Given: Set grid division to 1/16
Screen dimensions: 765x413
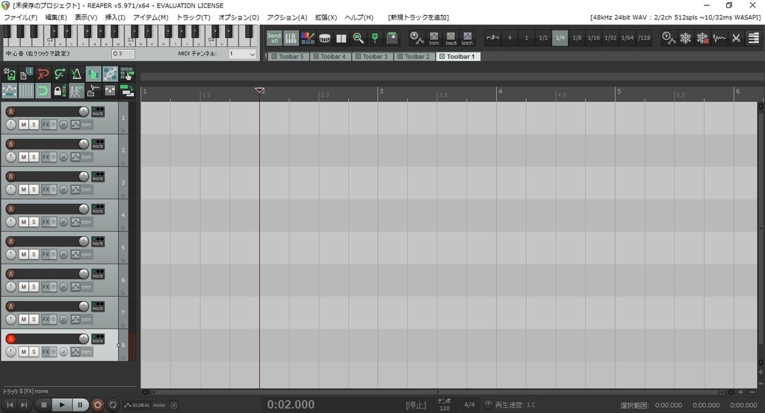Looking at the screenshot, I should click(x=594, y=37).
